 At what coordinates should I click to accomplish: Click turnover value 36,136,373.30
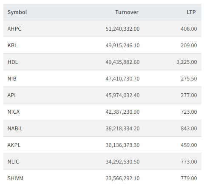click(122, 145)
